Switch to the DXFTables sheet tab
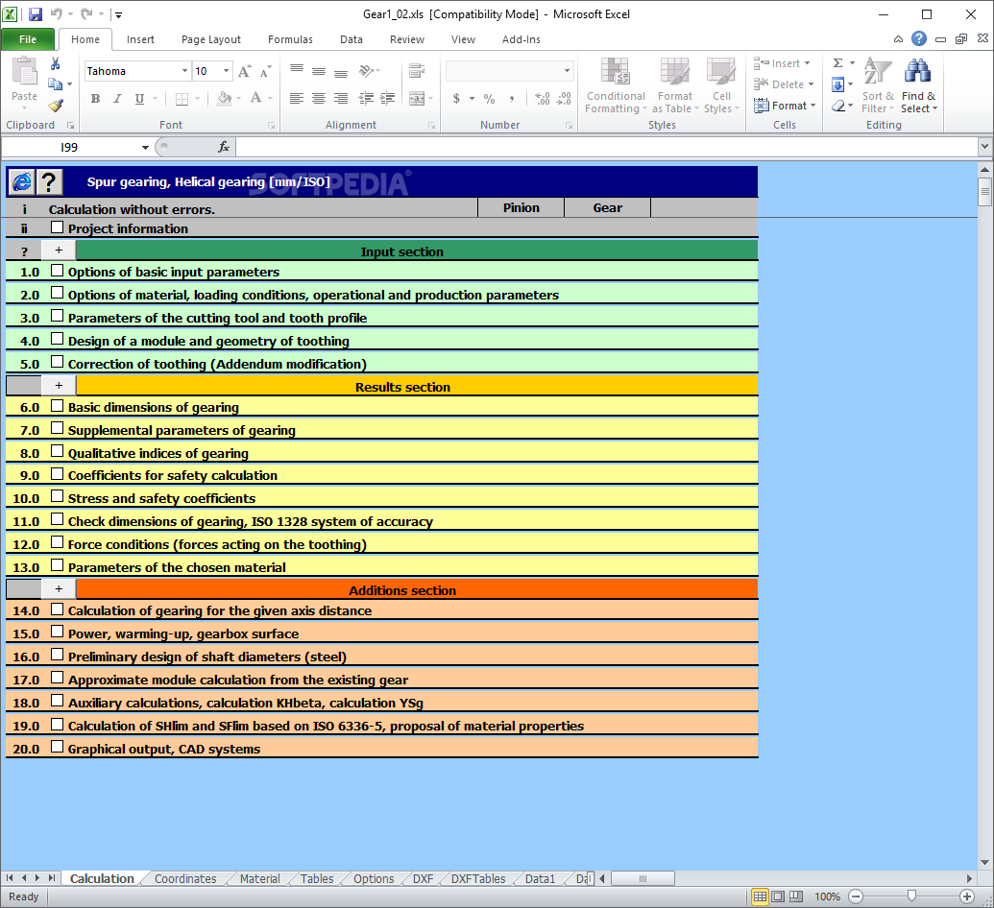This screenshot has height=908, width=994. click(x=478, y=878)
